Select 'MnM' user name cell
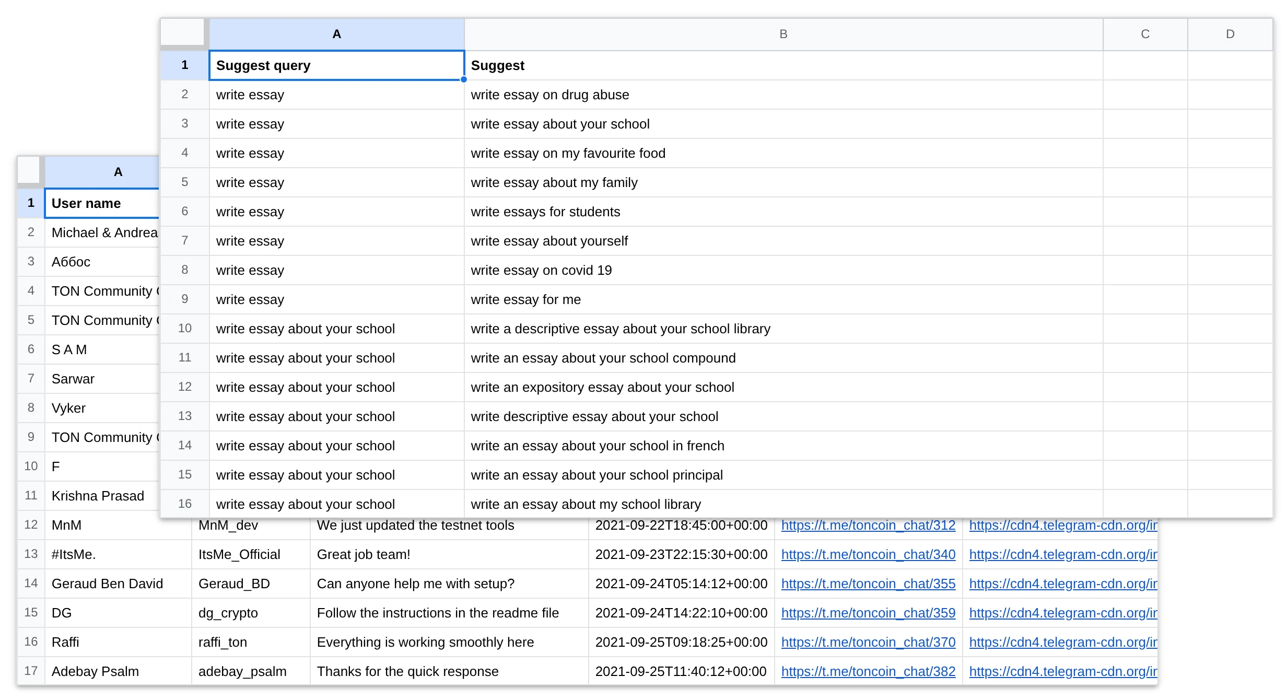 [118, 525]
